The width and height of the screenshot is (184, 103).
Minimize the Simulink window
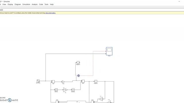[179, 1]
